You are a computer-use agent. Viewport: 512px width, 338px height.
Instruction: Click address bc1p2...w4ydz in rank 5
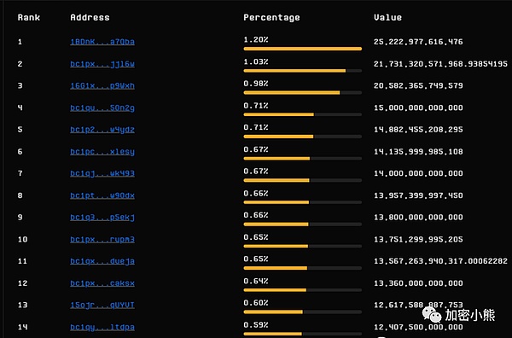click(102, 130)
